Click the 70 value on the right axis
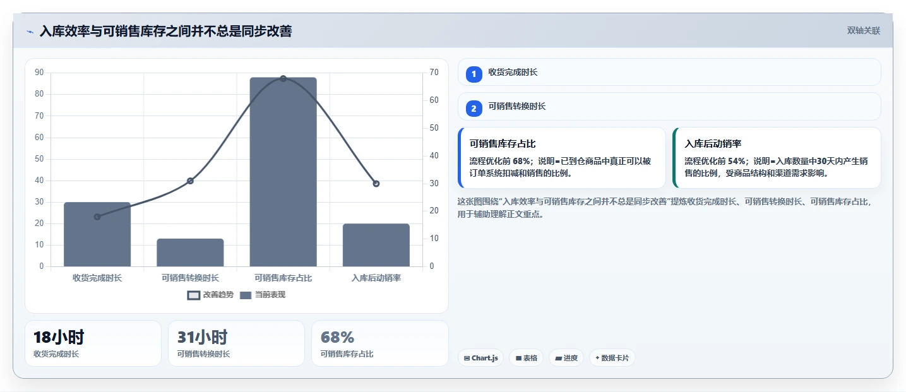This screenshot has width=906, height=392. (434, 73)
